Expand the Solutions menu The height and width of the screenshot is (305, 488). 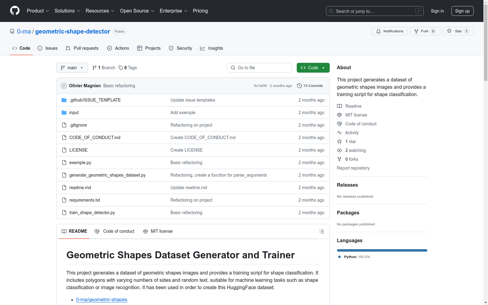click(x=67, y=11)
